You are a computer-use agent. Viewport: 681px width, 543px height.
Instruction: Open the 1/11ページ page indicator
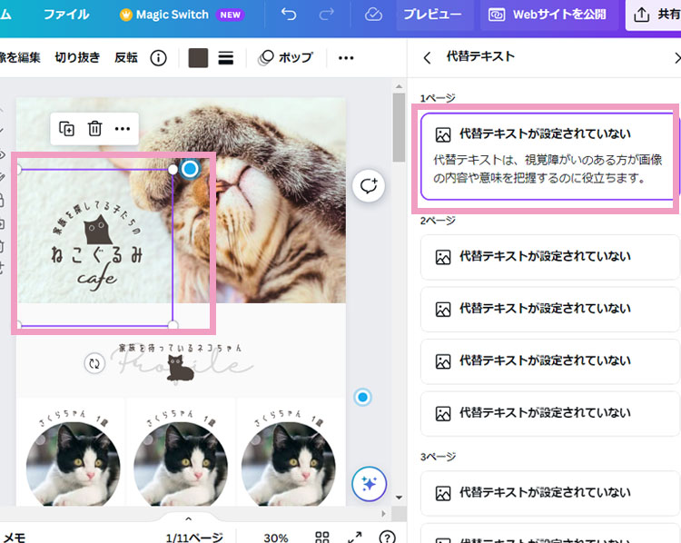[194, 538]
